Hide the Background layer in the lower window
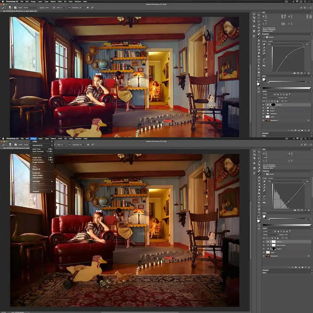Image resolution: width=313 pixels, height=313 pixels. pos(263,256)
